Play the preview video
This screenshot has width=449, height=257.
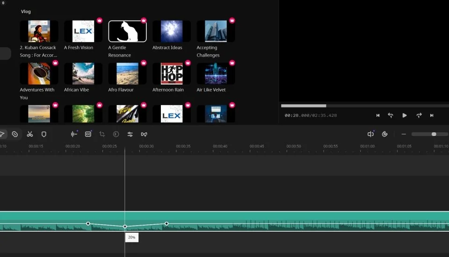(405, 115)
